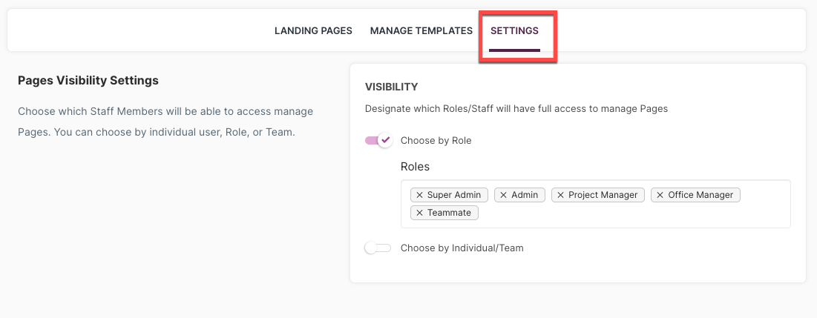Remove the Admin role chip
The height and width of the screenshot is (318, 817).
tap(503, 195)
